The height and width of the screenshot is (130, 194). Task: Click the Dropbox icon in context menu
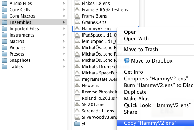pos(127,60)
